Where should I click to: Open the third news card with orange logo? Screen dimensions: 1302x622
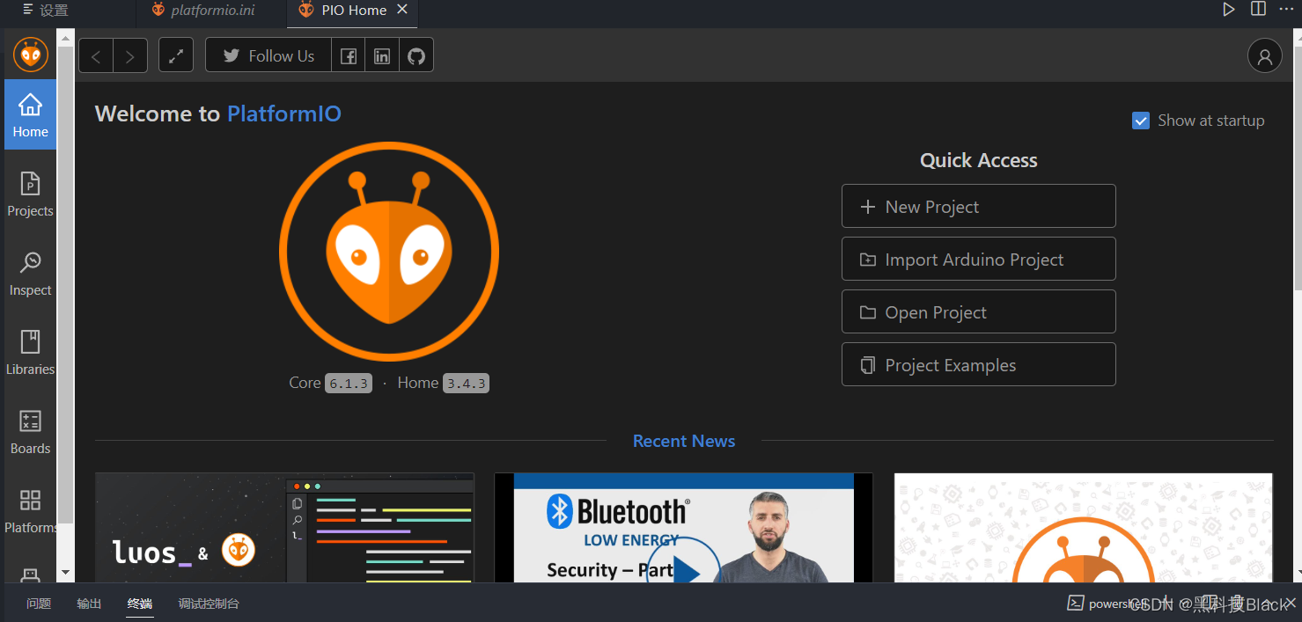click(x=1084, y=528)
